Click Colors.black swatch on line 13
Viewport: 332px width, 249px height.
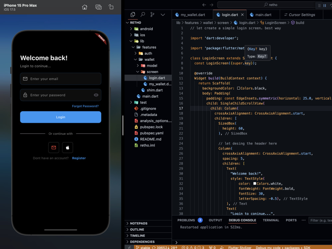tap(239, 88)
